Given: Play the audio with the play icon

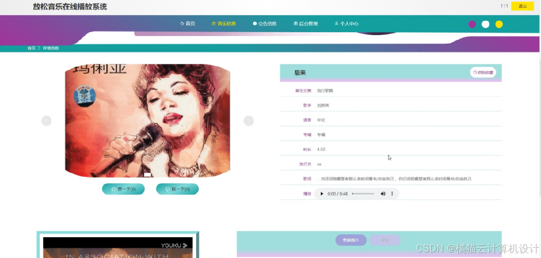Looking at the screenshot, I should (x=322, y=194).
